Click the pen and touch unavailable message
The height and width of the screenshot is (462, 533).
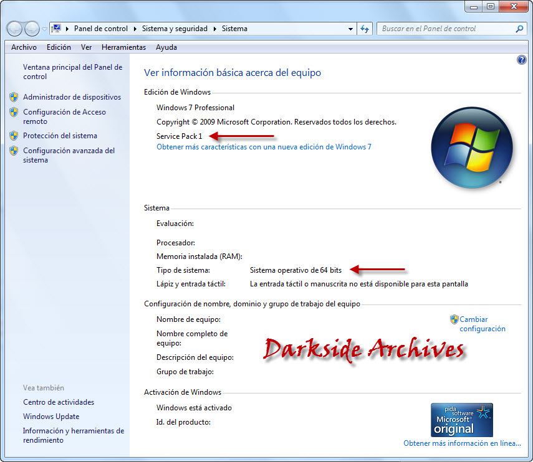click(x=359, y=284)
